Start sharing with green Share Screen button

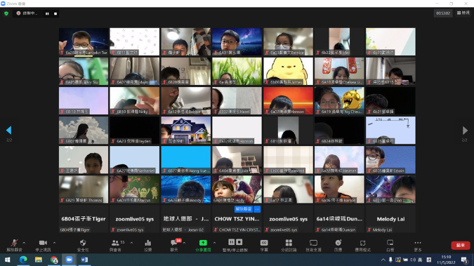203,245
